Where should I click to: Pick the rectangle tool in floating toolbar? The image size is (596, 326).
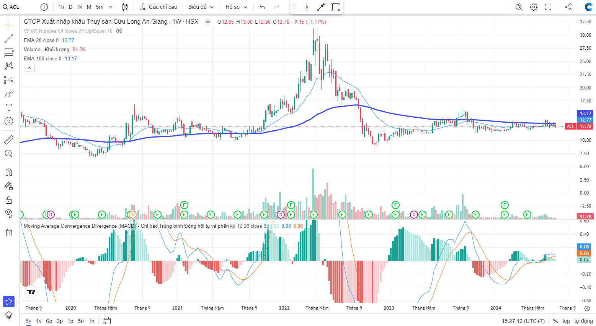336,7
